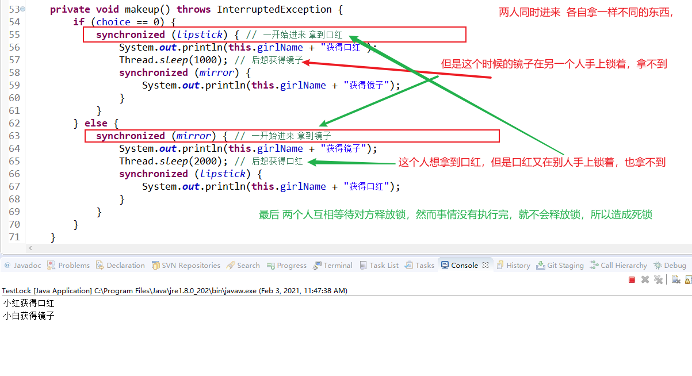Open the Declaration view
Viewport: 692px width, 376px height.
(x=120, y=266)
